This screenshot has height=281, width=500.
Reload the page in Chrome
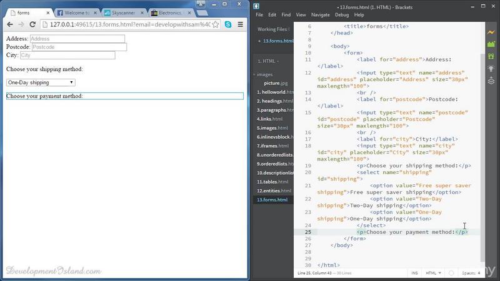(x=32, y=24)
